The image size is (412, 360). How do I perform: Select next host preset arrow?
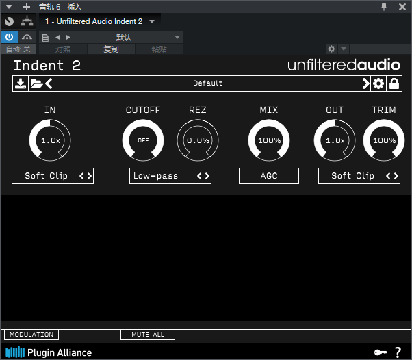click(68, 38)
